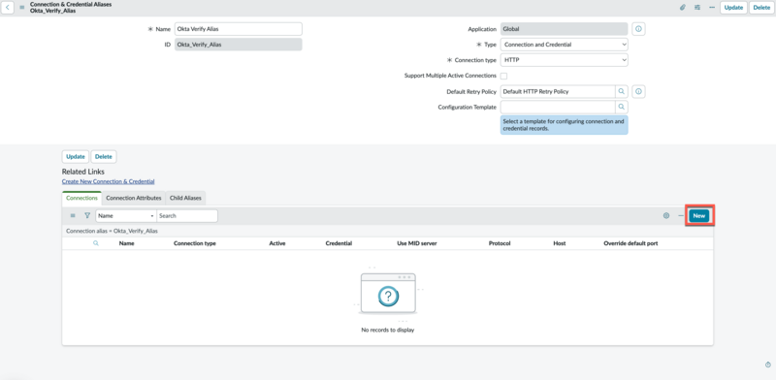
Task: Sort by Use MID server column header
Action: point(417,243)
